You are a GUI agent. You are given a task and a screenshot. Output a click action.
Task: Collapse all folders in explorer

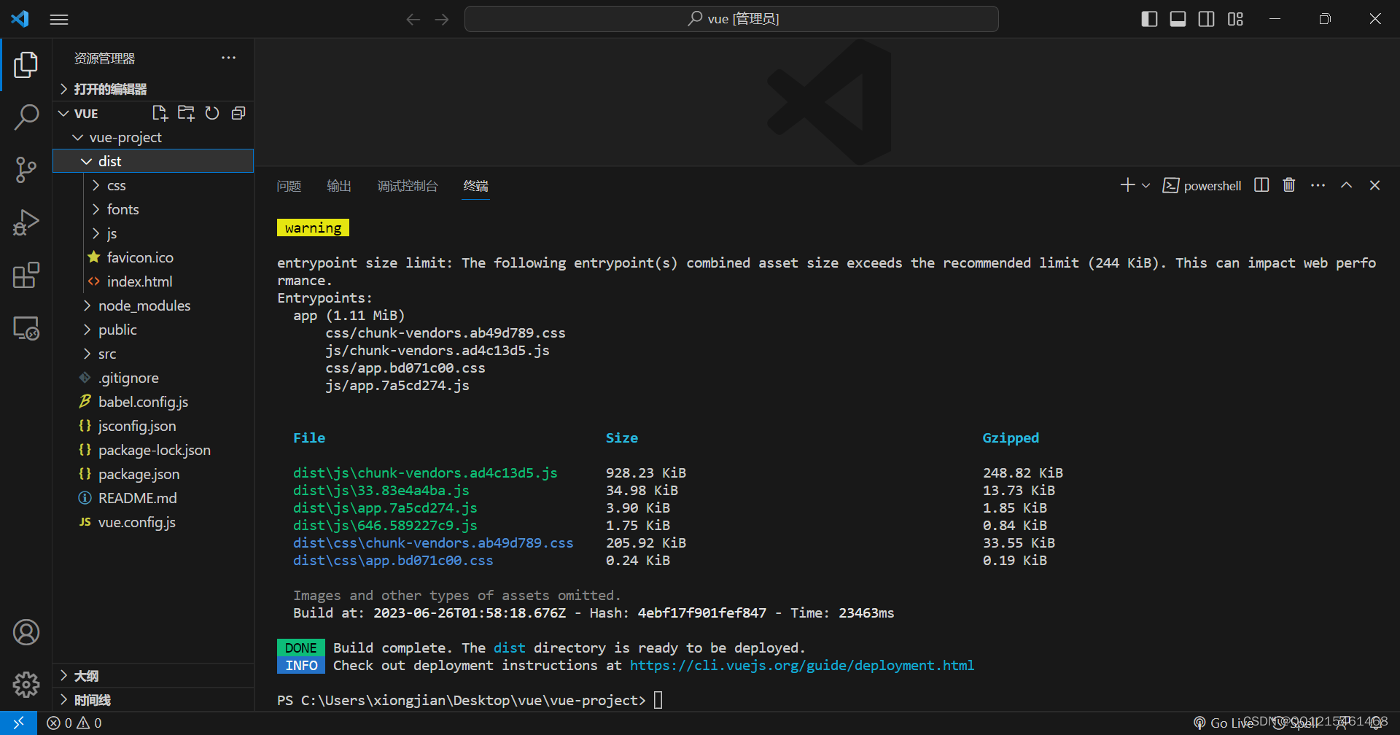tap(238, 113)
